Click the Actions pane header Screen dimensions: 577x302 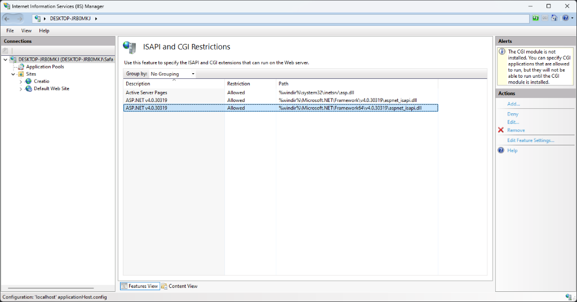[x=535, y=94]
